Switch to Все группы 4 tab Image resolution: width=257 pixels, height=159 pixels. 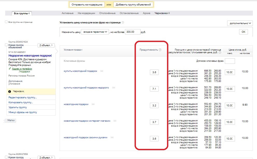pyautogui.click(x=22, y=13)
